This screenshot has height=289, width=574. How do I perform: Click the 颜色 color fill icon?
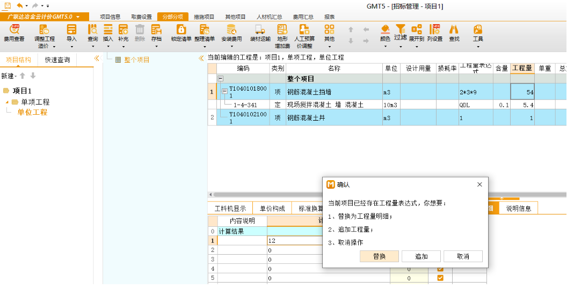tap(385, 30)
